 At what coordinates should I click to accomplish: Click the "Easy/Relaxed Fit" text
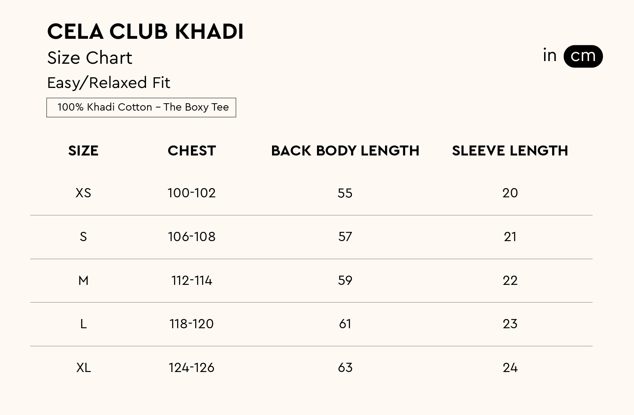108,83
